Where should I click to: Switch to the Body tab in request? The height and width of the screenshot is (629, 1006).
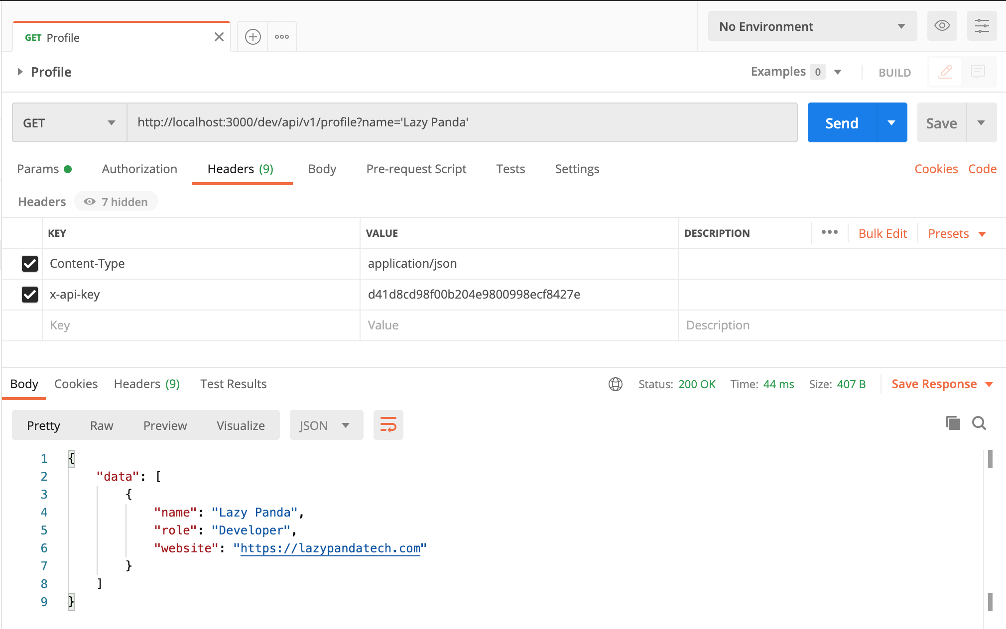tap(322, 169)
